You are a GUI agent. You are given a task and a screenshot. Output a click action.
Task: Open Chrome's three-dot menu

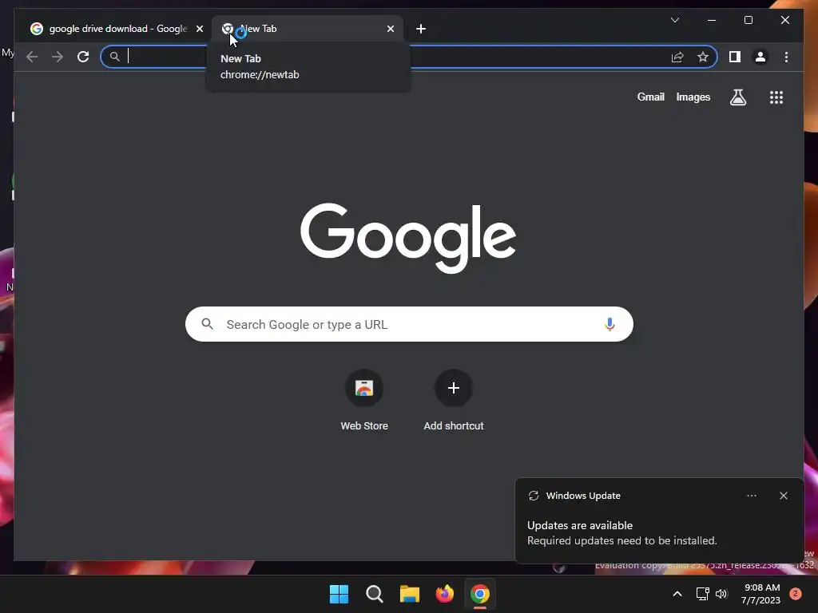786,57
